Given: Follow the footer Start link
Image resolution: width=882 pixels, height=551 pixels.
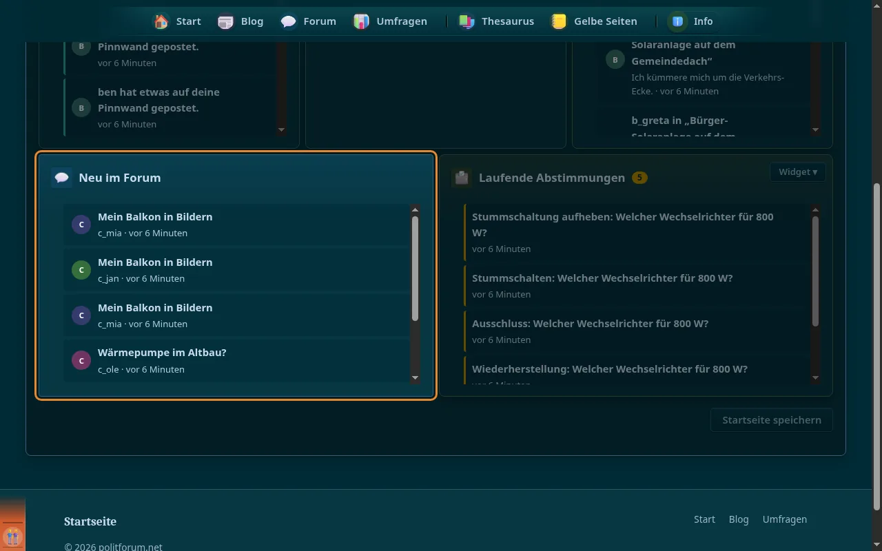Looking at the screenshot, I should 704,519.
